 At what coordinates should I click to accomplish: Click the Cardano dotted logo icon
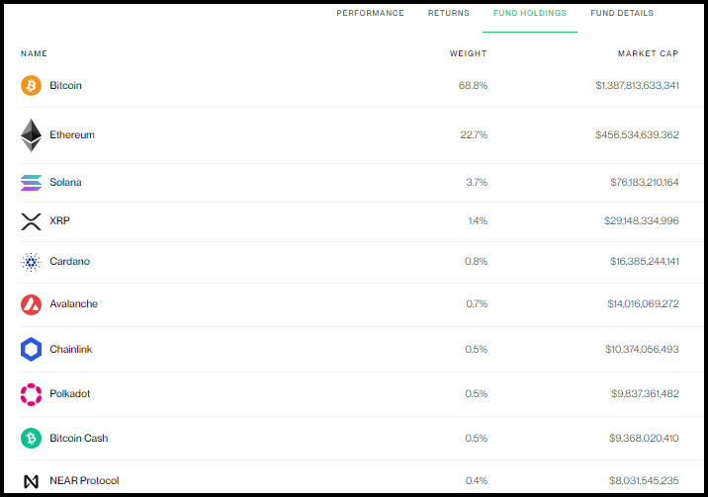click(32, 262)
